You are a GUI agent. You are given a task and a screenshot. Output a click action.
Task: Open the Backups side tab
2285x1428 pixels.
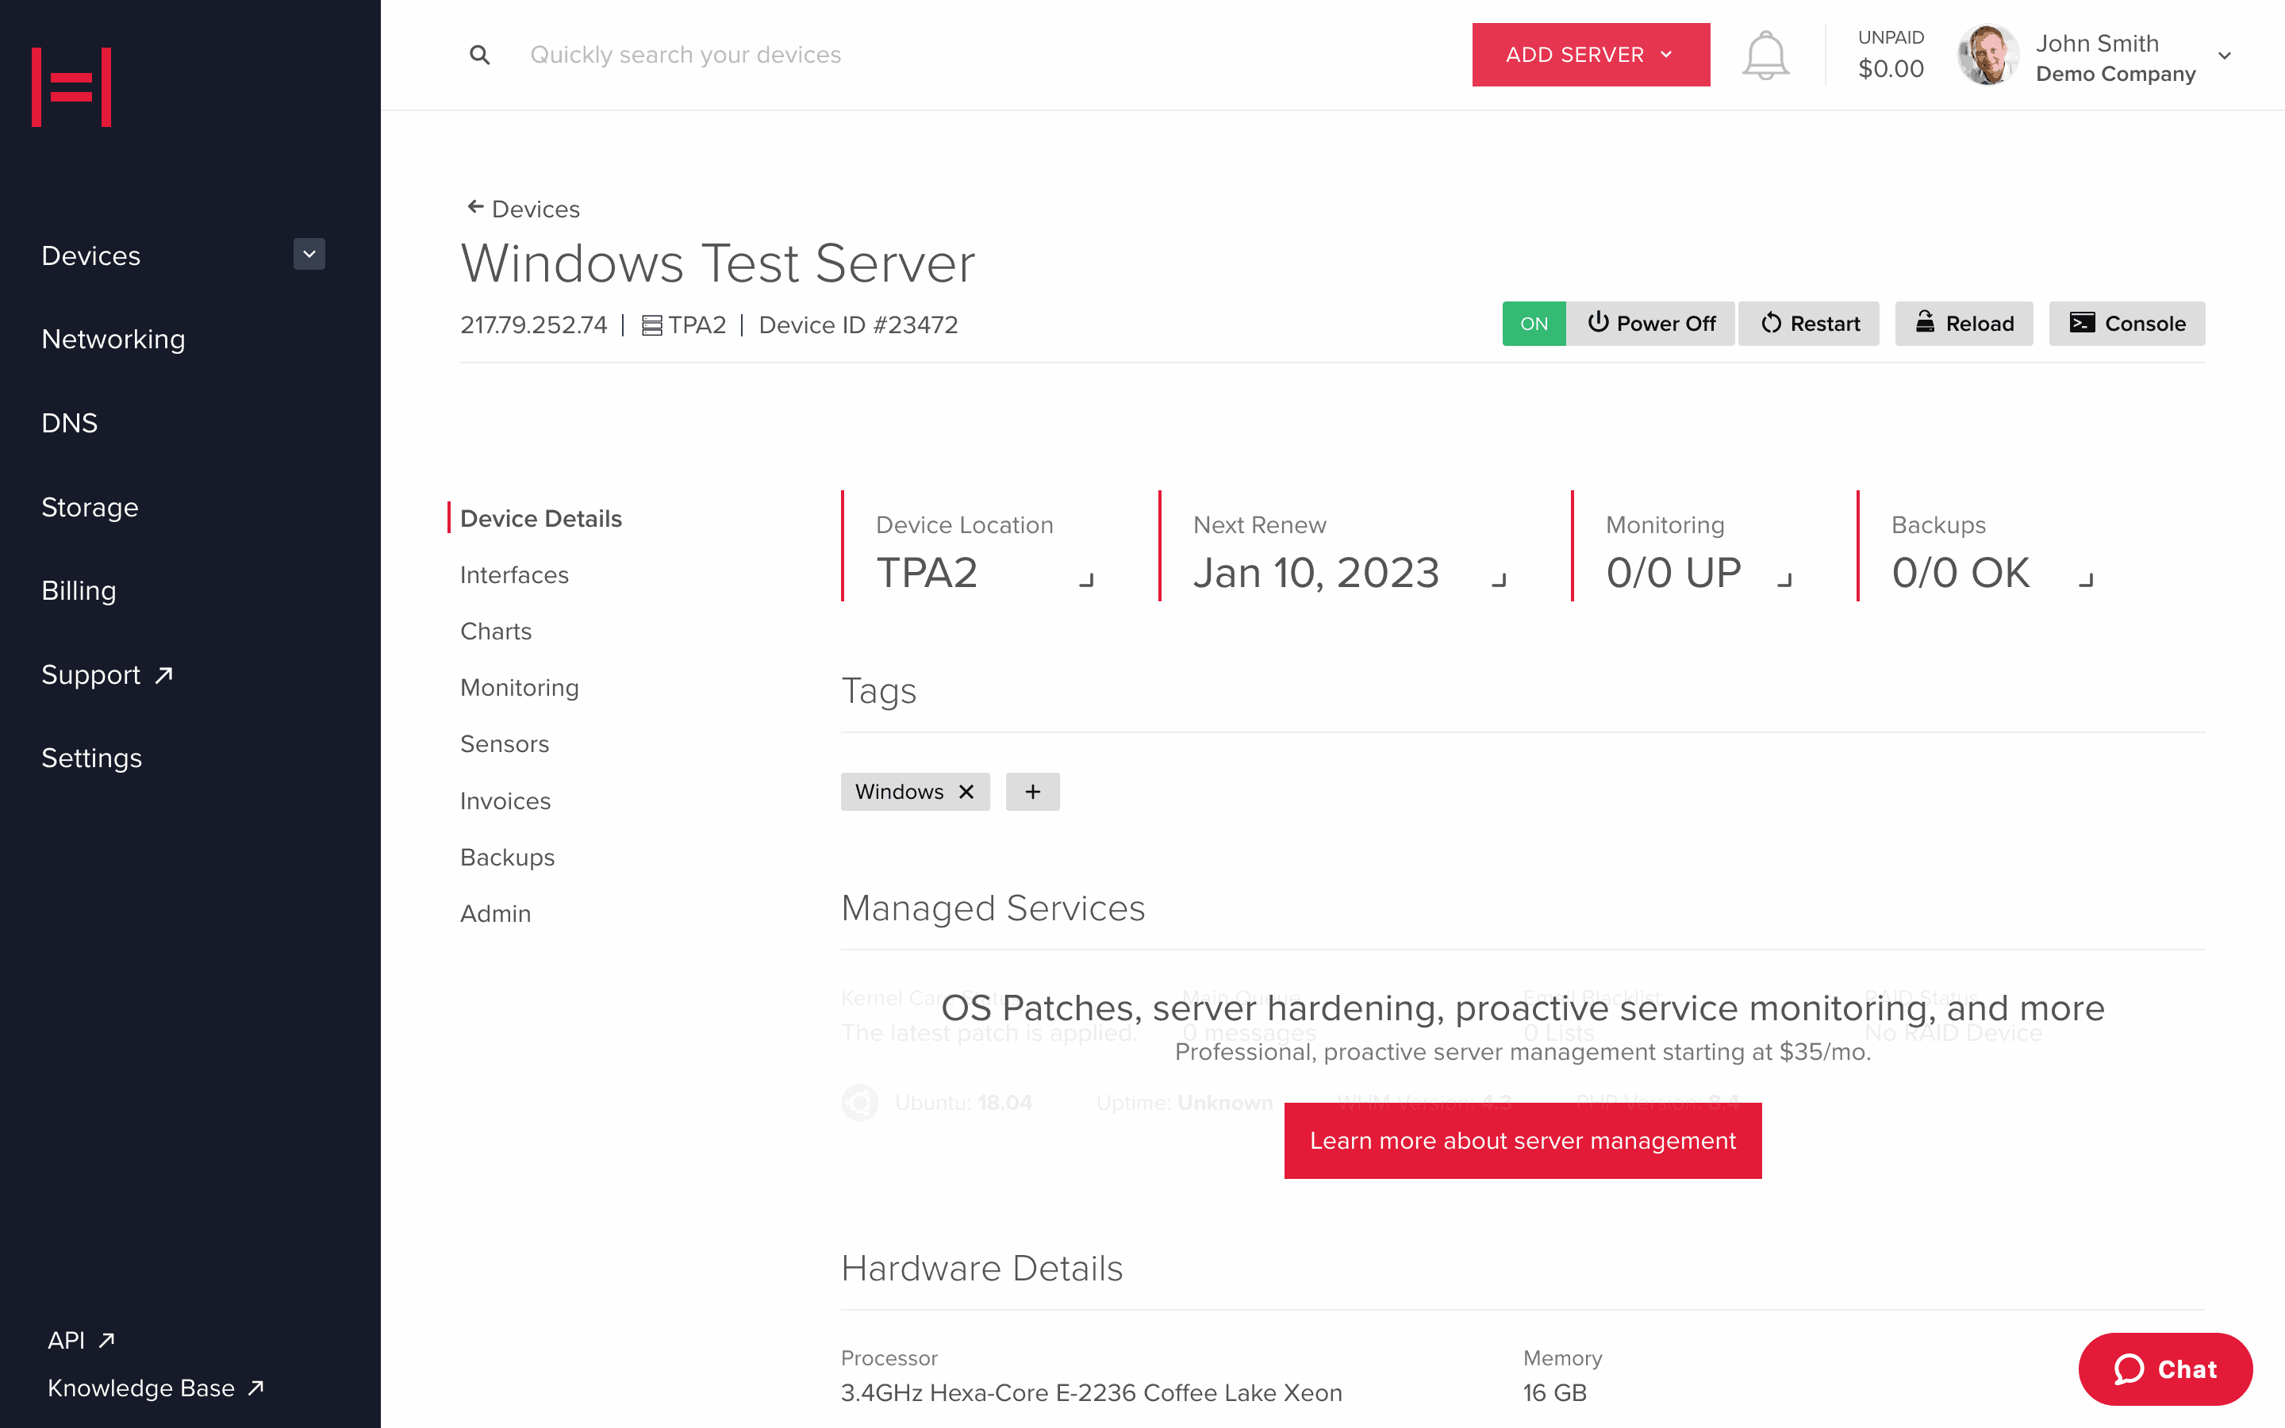pyautogui.click(x=507, y=858)
